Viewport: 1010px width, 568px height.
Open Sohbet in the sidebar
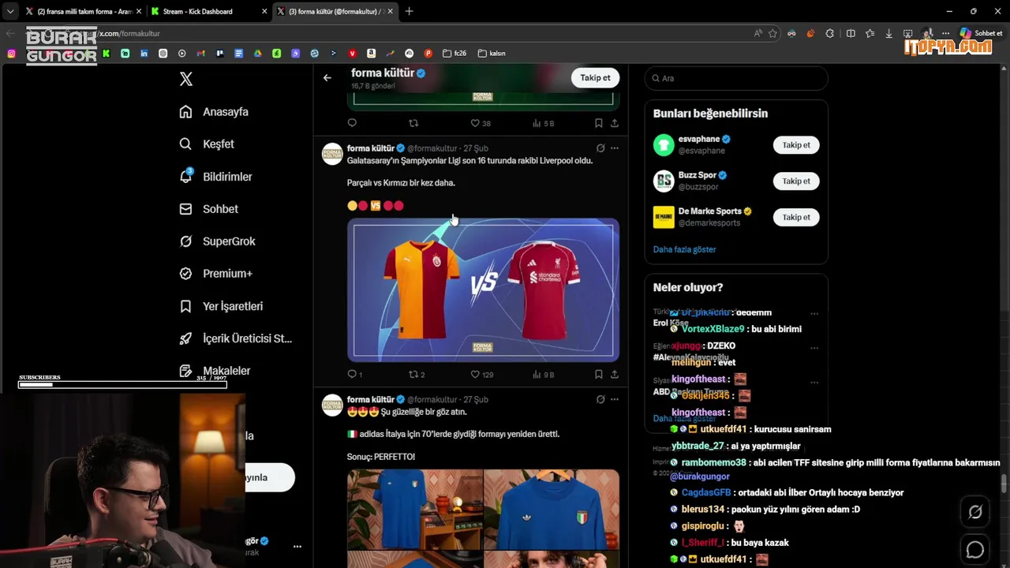point(208,209)
